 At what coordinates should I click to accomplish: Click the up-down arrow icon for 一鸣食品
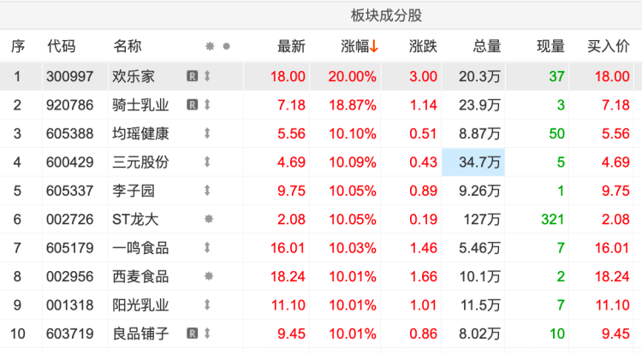pyautogui.click(x=207, y=248)
